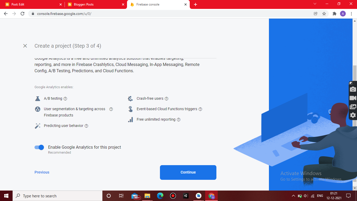This screenshot has height=201, width=357.
Task: Share this page icon in address bar
Action: pyautogui.click(x=316, y=14)
